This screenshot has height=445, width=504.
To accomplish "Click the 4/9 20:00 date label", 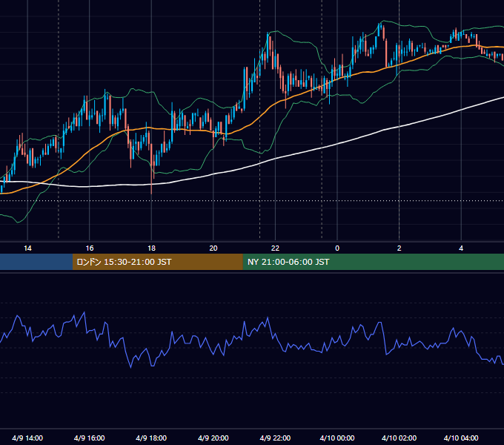I will point(213,438).
